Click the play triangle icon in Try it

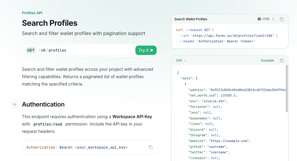point(152,50)
